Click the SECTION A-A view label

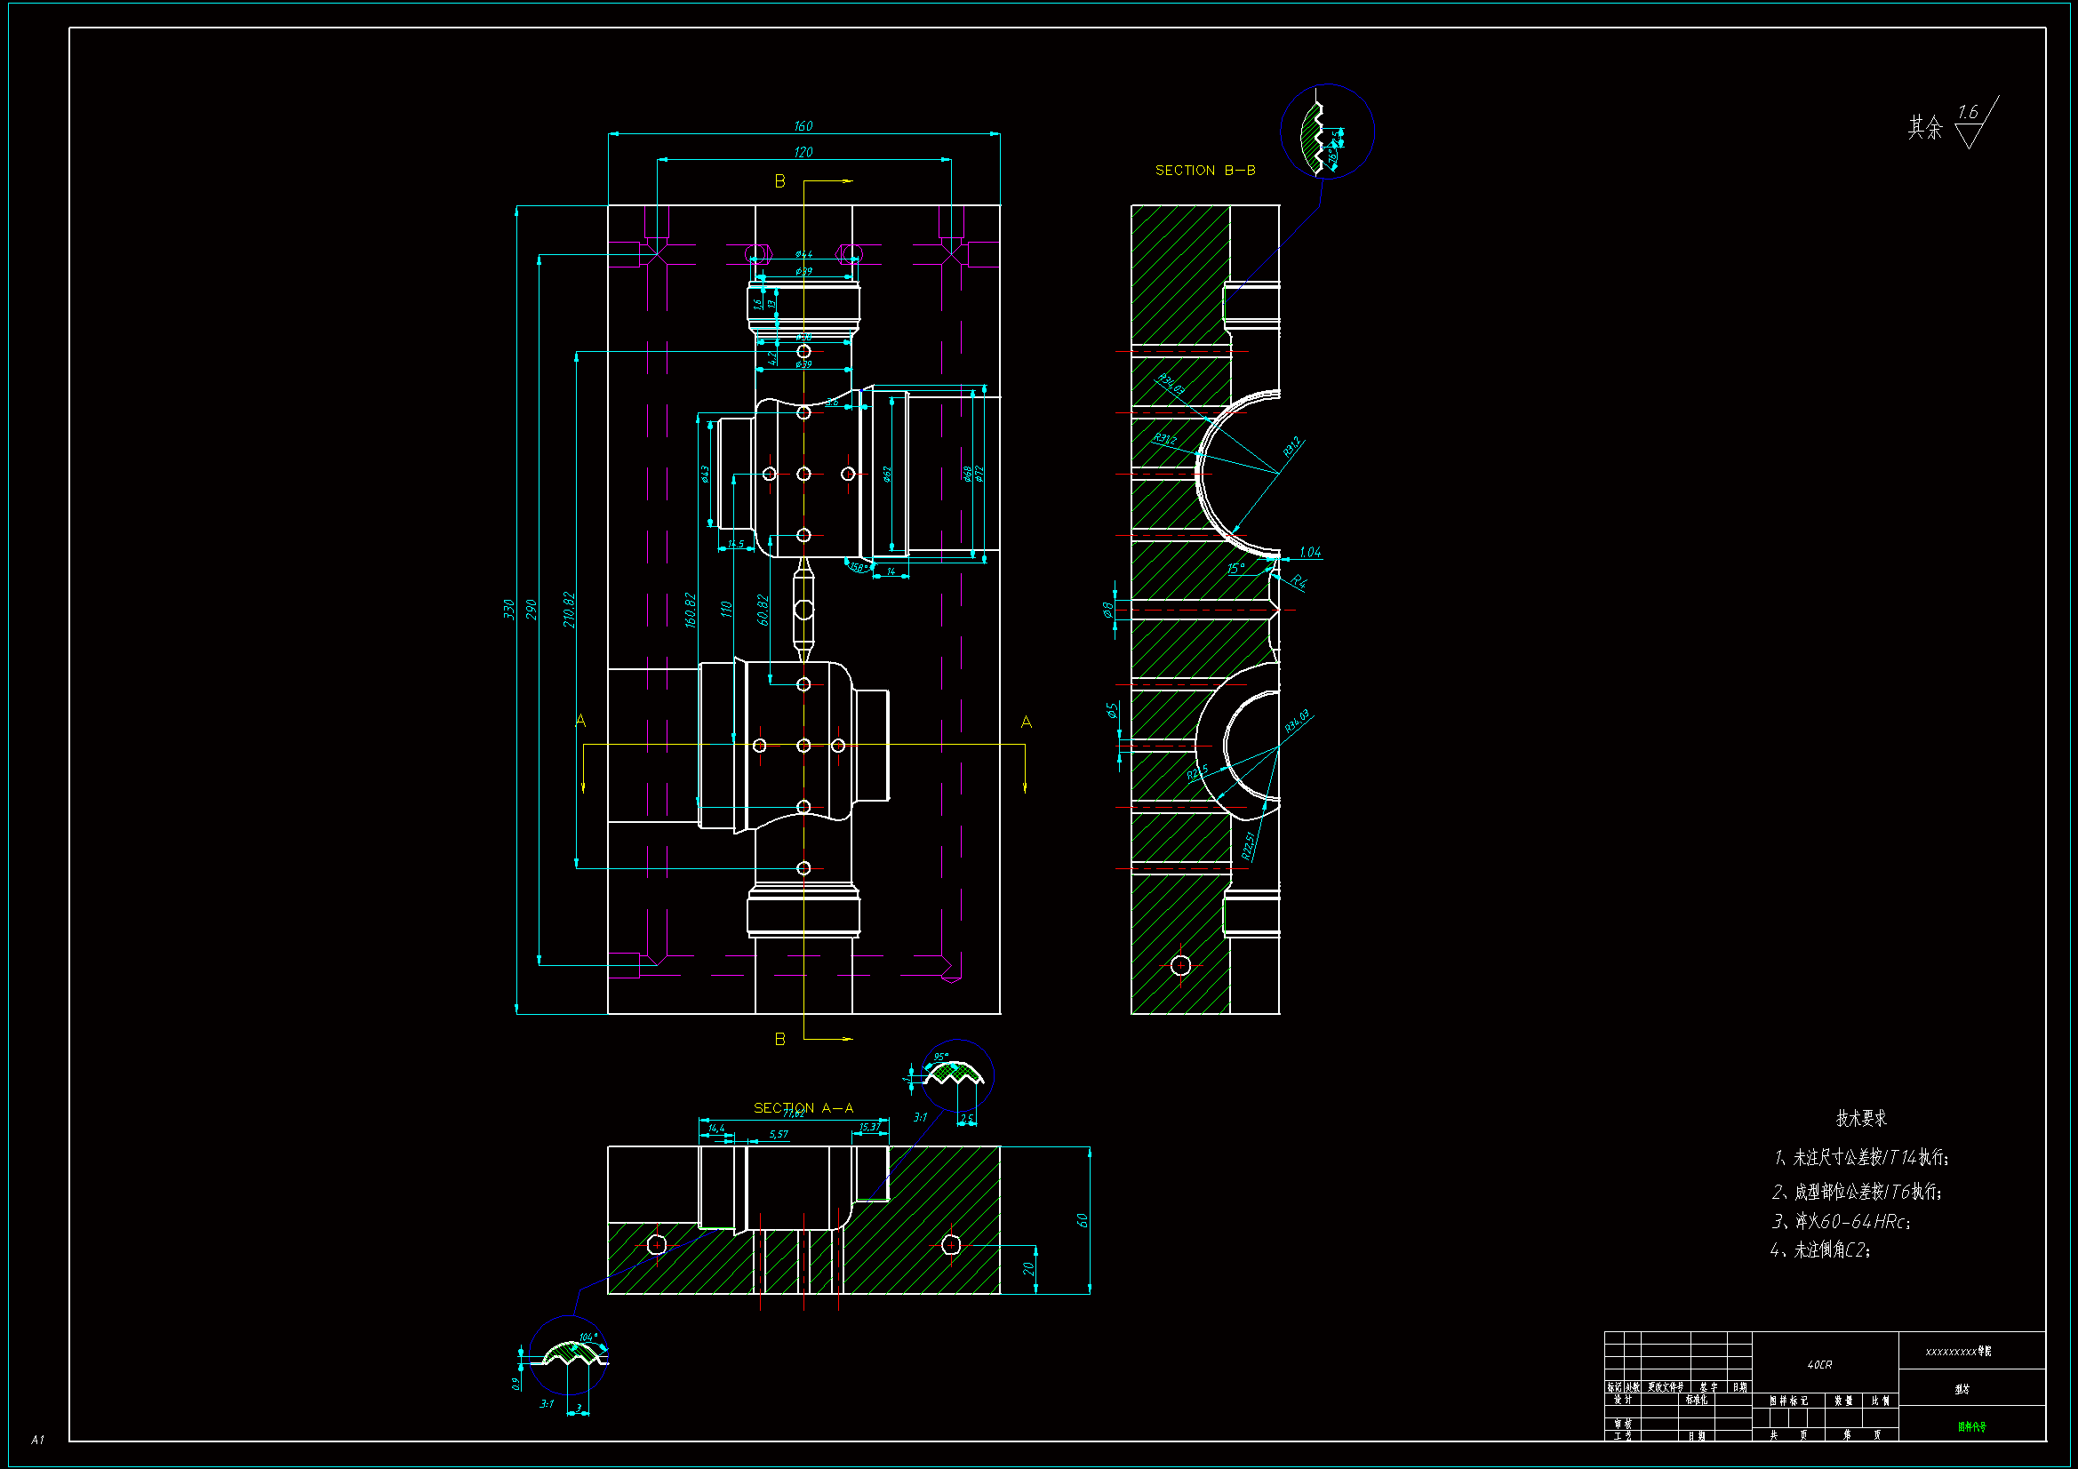pyautogui.click(x=803, y=1108)
